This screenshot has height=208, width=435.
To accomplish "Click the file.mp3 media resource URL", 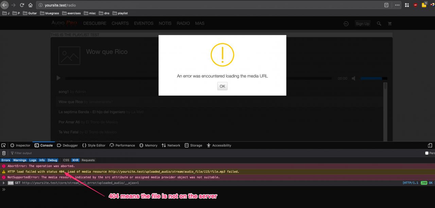I will 167,172.
